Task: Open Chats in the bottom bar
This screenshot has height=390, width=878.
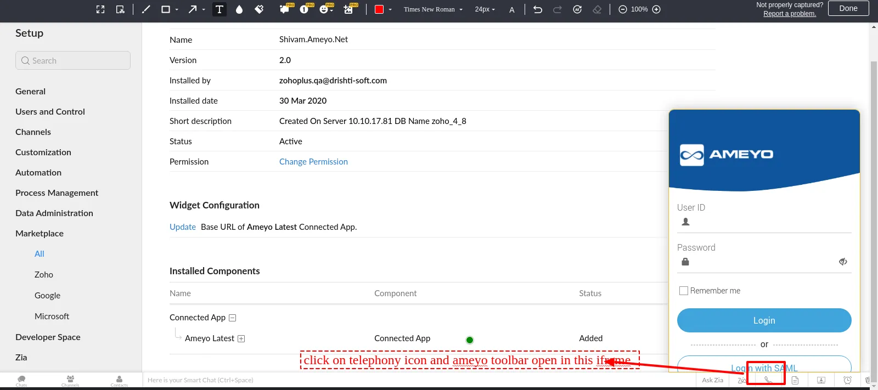Action: pos(21,381)
